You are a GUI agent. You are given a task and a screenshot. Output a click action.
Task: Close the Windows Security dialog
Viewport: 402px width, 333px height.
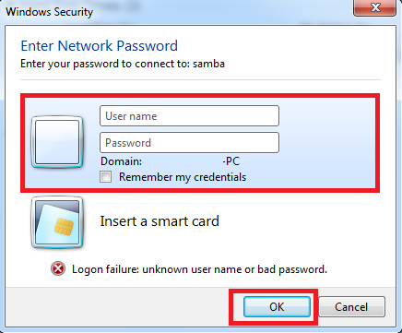coord(374,7)
